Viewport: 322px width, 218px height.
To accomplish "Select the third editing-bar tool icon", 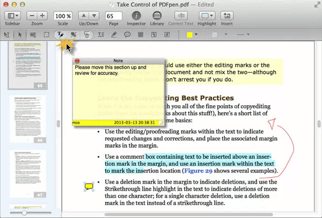I will (x=33, y=35).
